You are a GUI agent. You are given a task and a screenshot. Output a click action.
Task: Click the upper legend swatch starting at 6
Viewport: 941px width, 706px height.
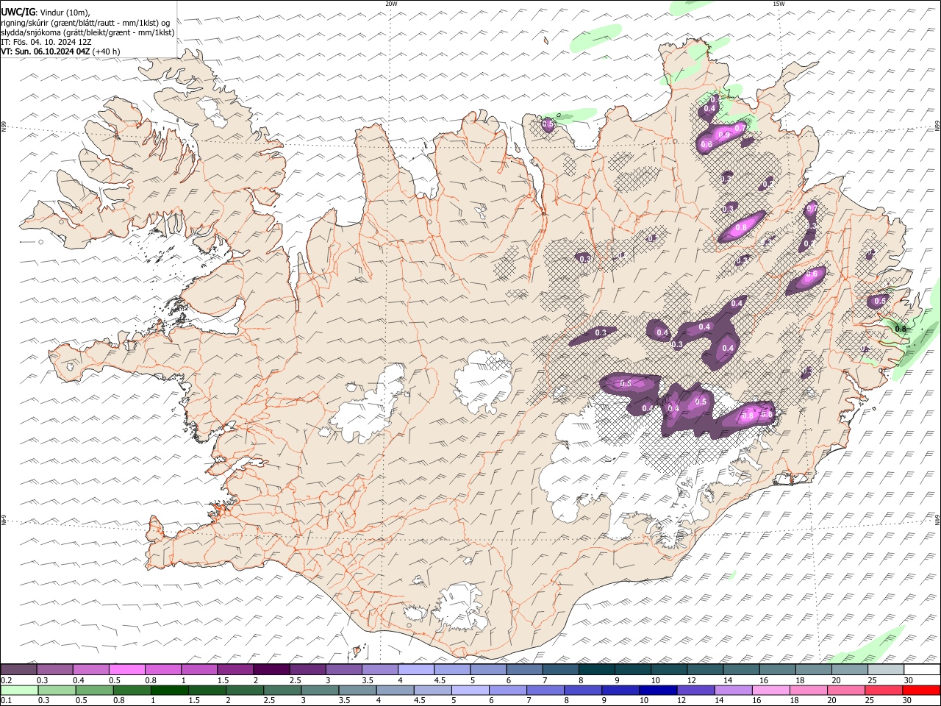[523, 669]
